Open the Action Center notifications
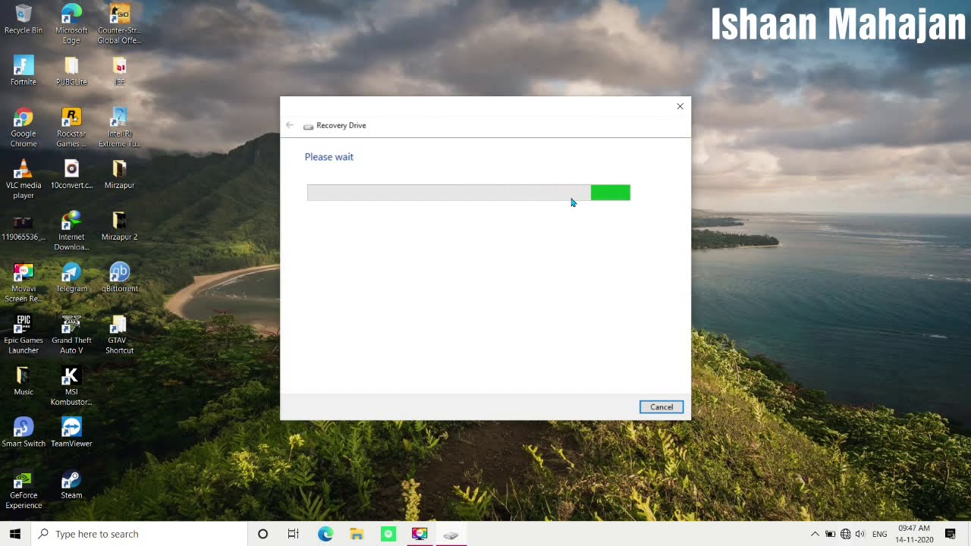This screenshot has width=971, height=546. [951, 534]
